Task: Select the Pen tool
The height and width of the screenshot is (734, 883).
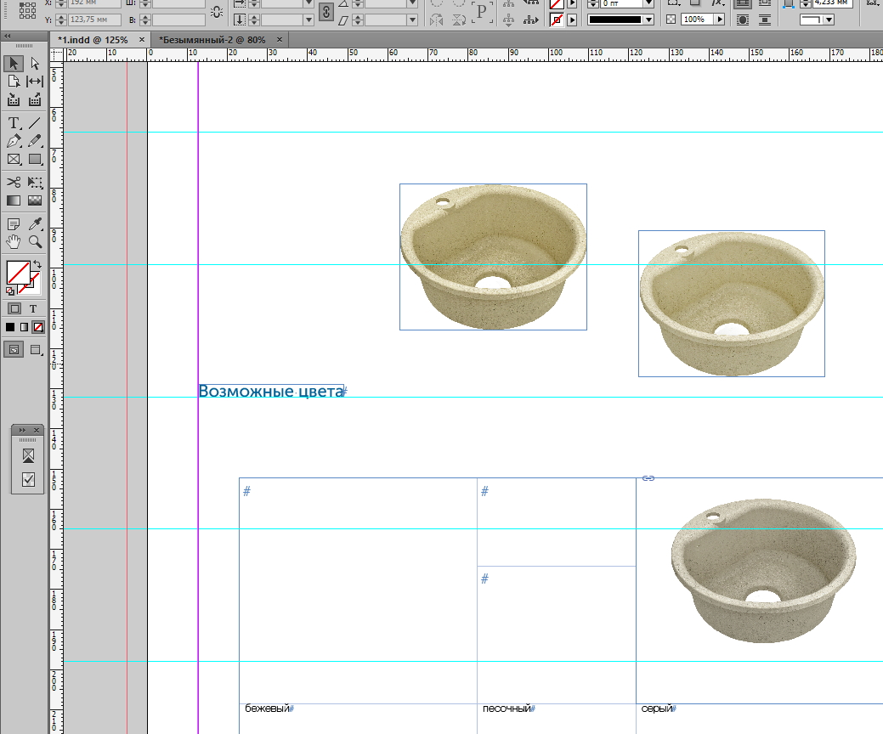Action: [14, 141]
